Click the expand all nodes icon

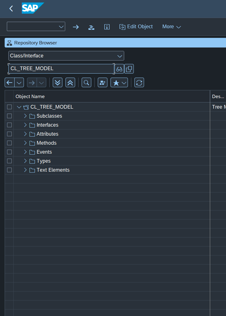click(x=57, y=83)
